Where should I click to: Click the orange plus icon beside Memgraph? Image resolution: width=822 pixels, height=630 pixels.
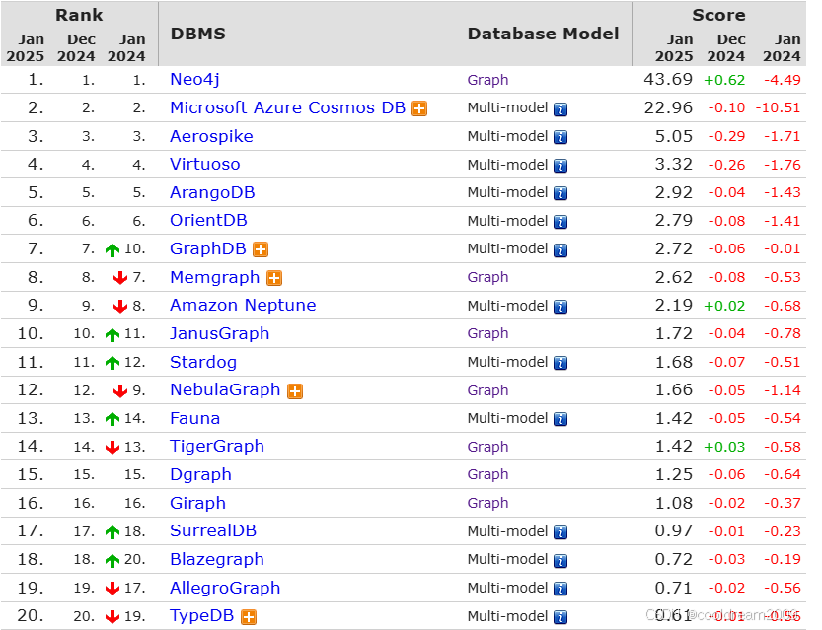coord(274,278)
